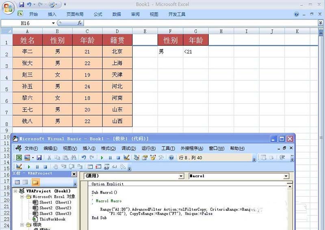Open the 公式 ribbon tab
This screenshot has height=230, width=325.
pyautogui.click(x=98, y=14)
